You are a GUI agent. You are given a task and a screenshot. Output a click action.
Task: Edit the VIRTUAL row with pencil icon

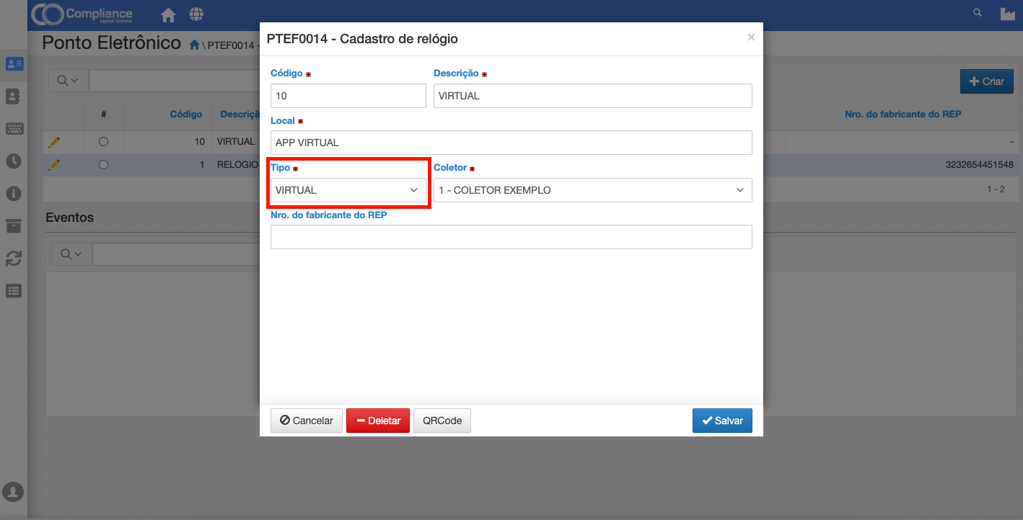(54, 142)
